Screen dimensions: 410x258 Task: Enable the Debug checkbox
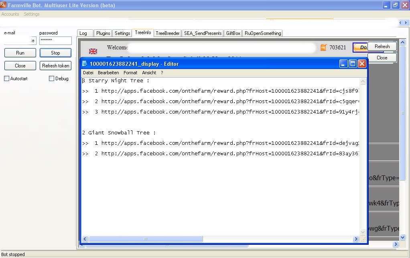click(x=51, y=78)
